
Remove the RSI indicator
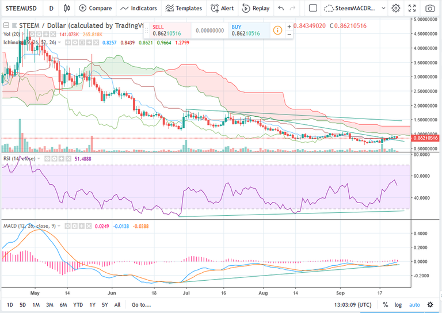[68, 159]
